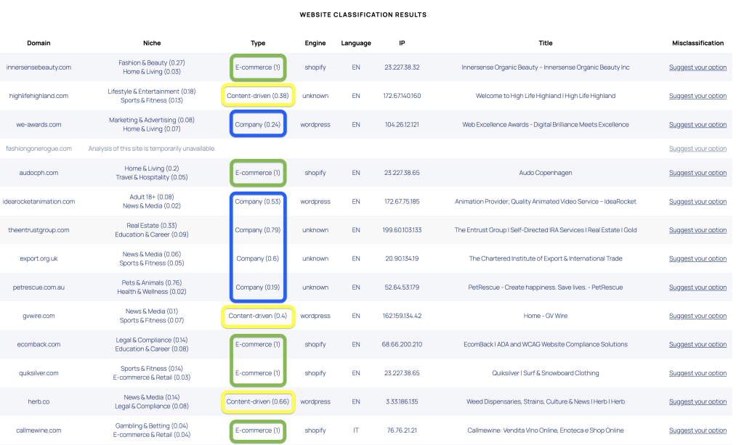Click 'Analysis of this site is temporarily unavailable.'
Screen dimensions: 744x445
pos(152,149)
